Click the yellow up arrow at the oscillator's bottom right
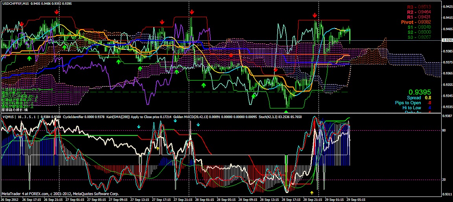Screen dimensions: 453x202 point(312,193)
